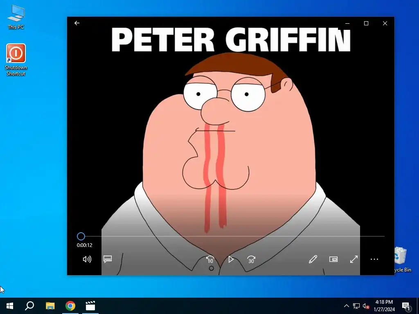Open the notification center
This screenshot has height=314, width=419.
click(x=406, y=306)
